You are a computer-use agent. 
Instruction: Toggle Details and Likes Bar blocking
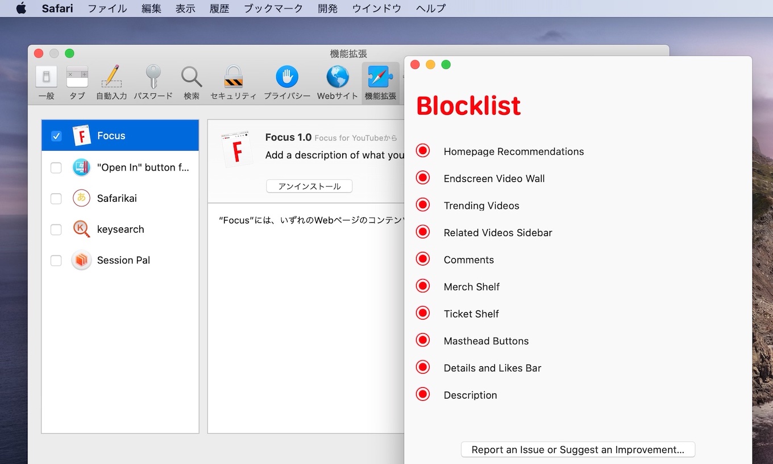tap(423, 367)
